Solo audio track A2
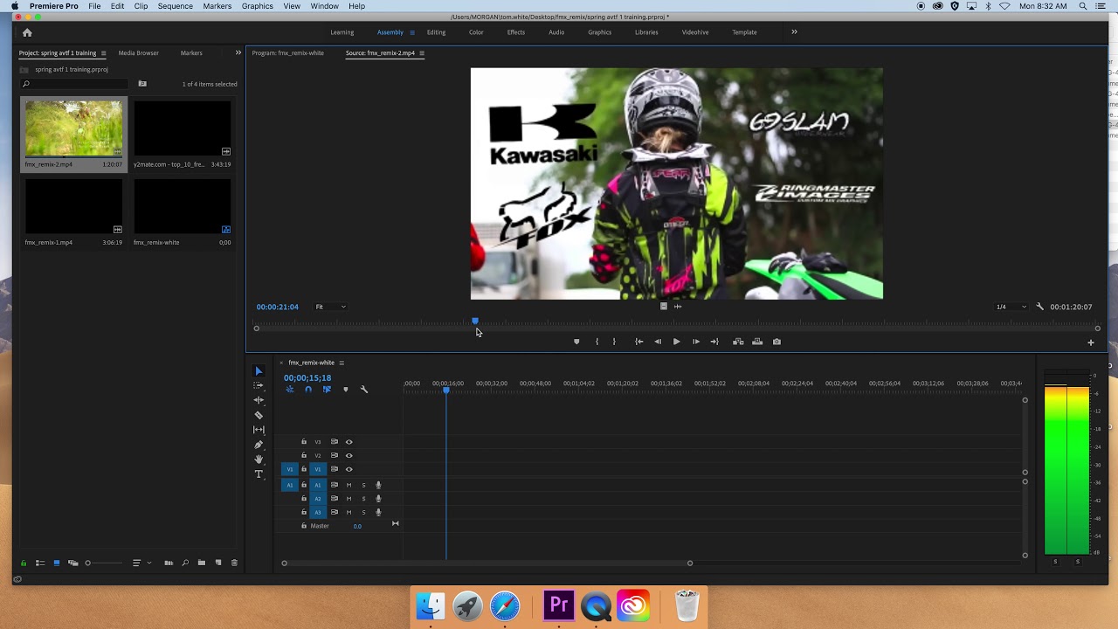This screenshot has height=629, width=1118. coord(363,499)
